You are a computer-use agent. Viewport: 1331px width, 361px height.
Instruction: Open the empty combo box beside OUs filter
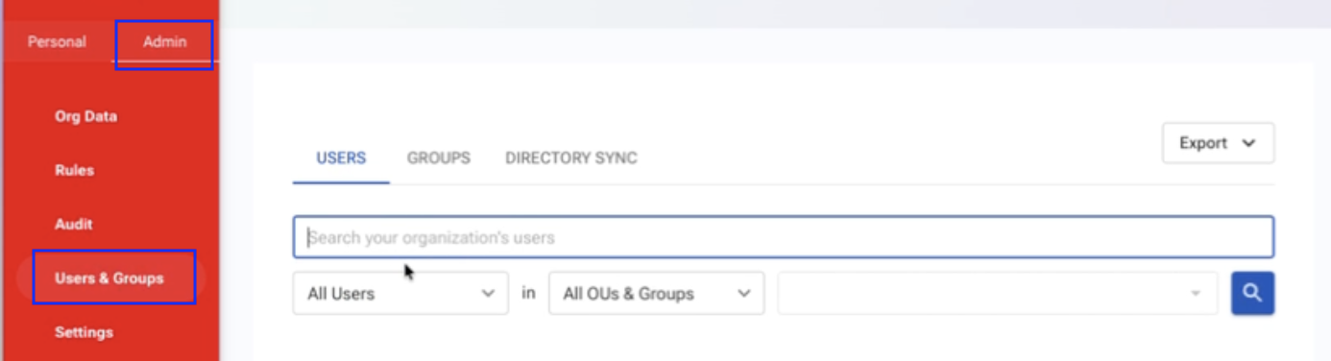point(997,294)
